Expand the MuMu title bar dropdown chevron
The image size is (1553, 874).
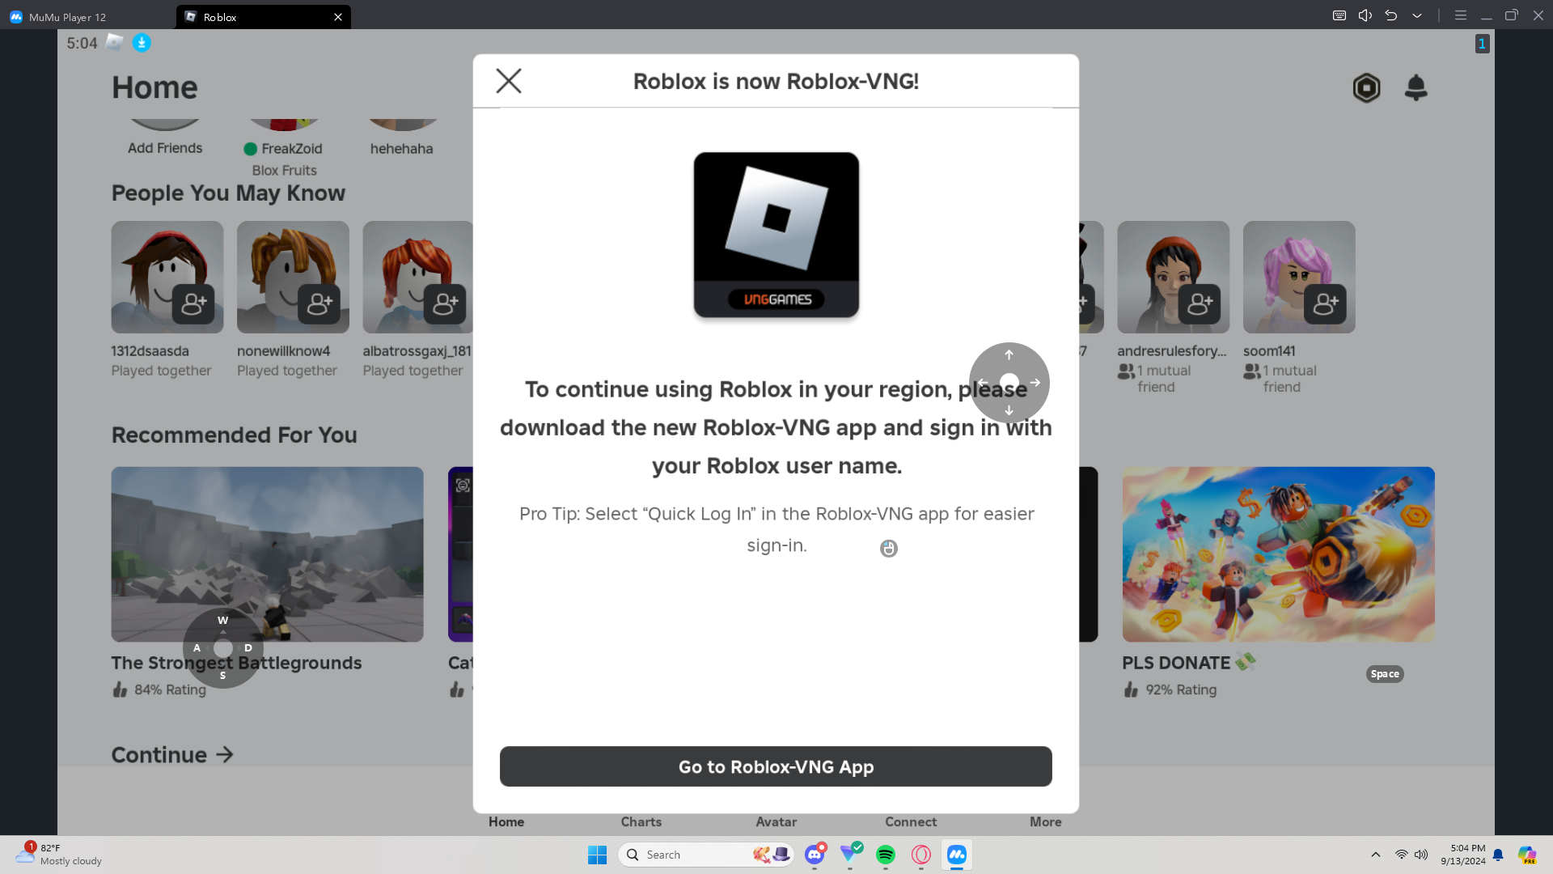pos(1417,15)
